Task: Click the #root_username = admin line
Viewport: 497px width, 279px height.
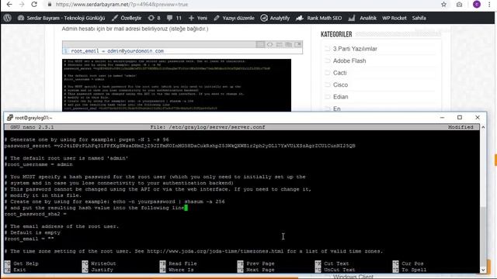Action: tap(38, 164)
